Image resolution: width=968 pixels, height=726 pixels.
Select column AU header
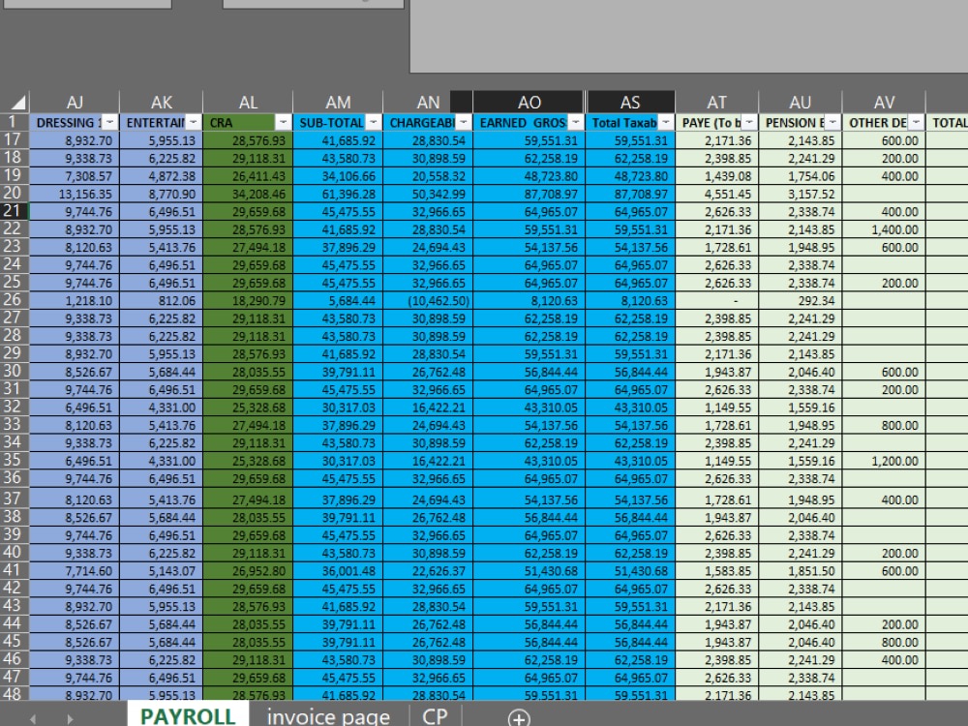pyautogui.click(x=801, y=102)
